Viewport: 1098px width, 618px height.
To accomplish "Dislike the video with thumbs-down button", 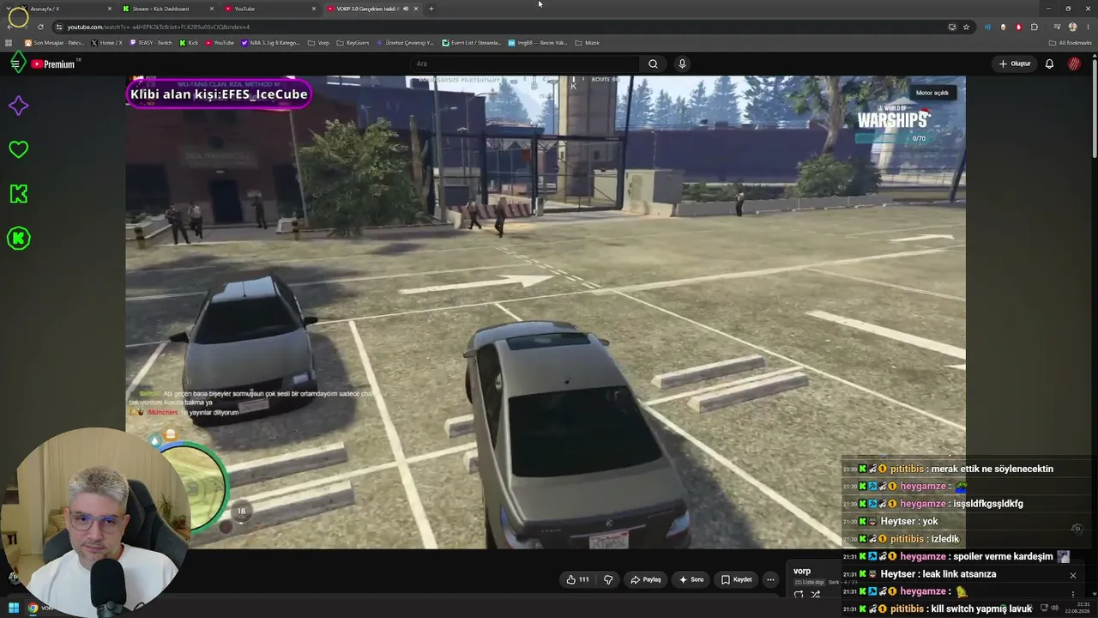I will click(608, 579).
